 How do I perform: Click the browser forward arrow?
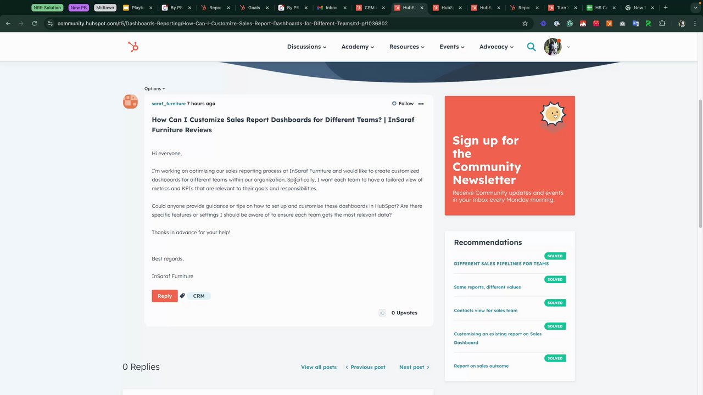pyautogui.click(x=21, y=24)
